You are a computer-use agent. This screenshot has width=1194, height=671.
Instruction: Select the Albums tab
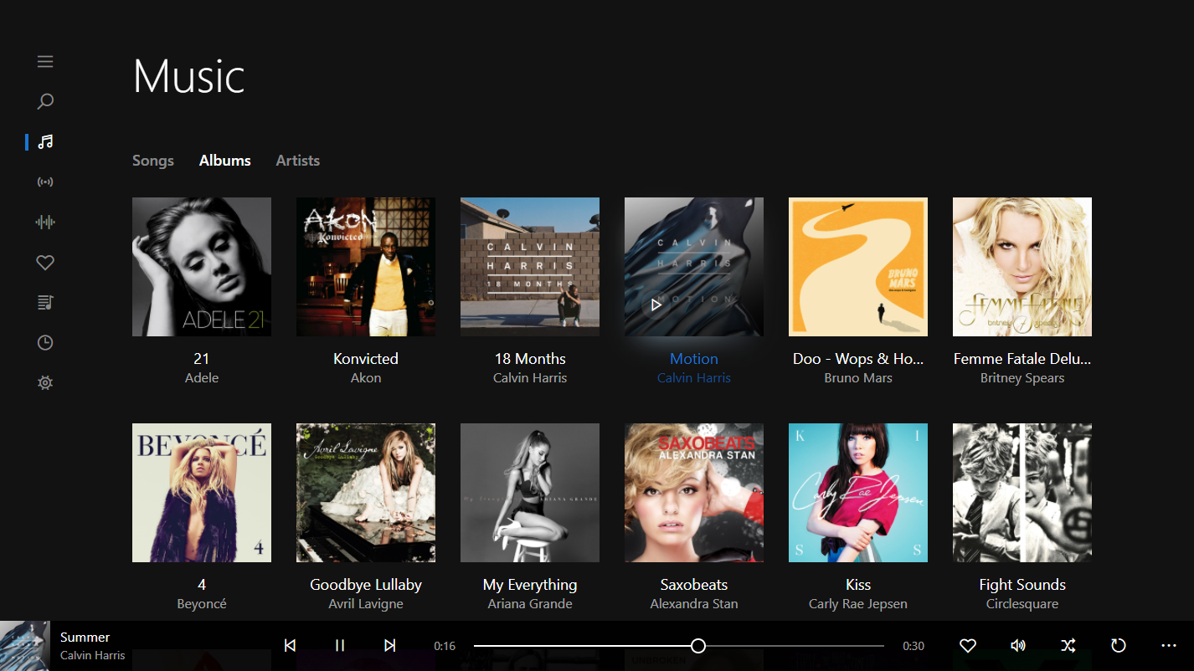coord(225,161)
